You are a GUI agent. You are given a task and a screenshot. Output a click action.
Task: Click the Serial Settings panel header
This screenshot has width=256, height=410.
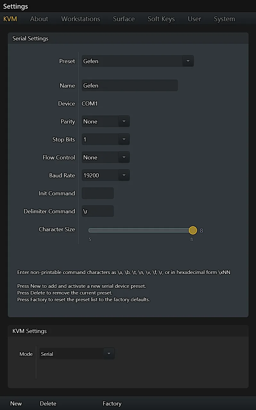[x=128, y=38]
